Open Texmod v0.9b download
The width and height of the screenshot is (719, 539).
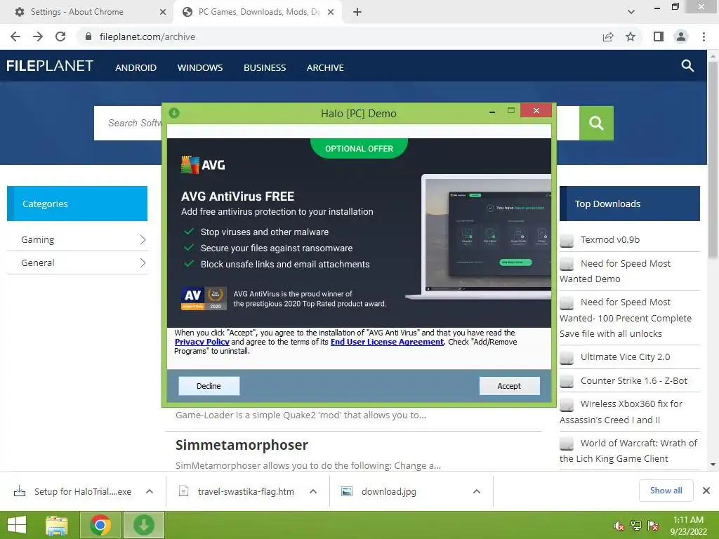pyautogui.click(x=610, y=240)
